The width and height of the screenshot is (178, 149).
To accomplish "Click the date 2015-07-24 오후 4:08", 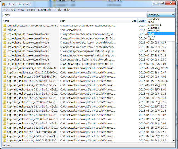I will (152, 77).
